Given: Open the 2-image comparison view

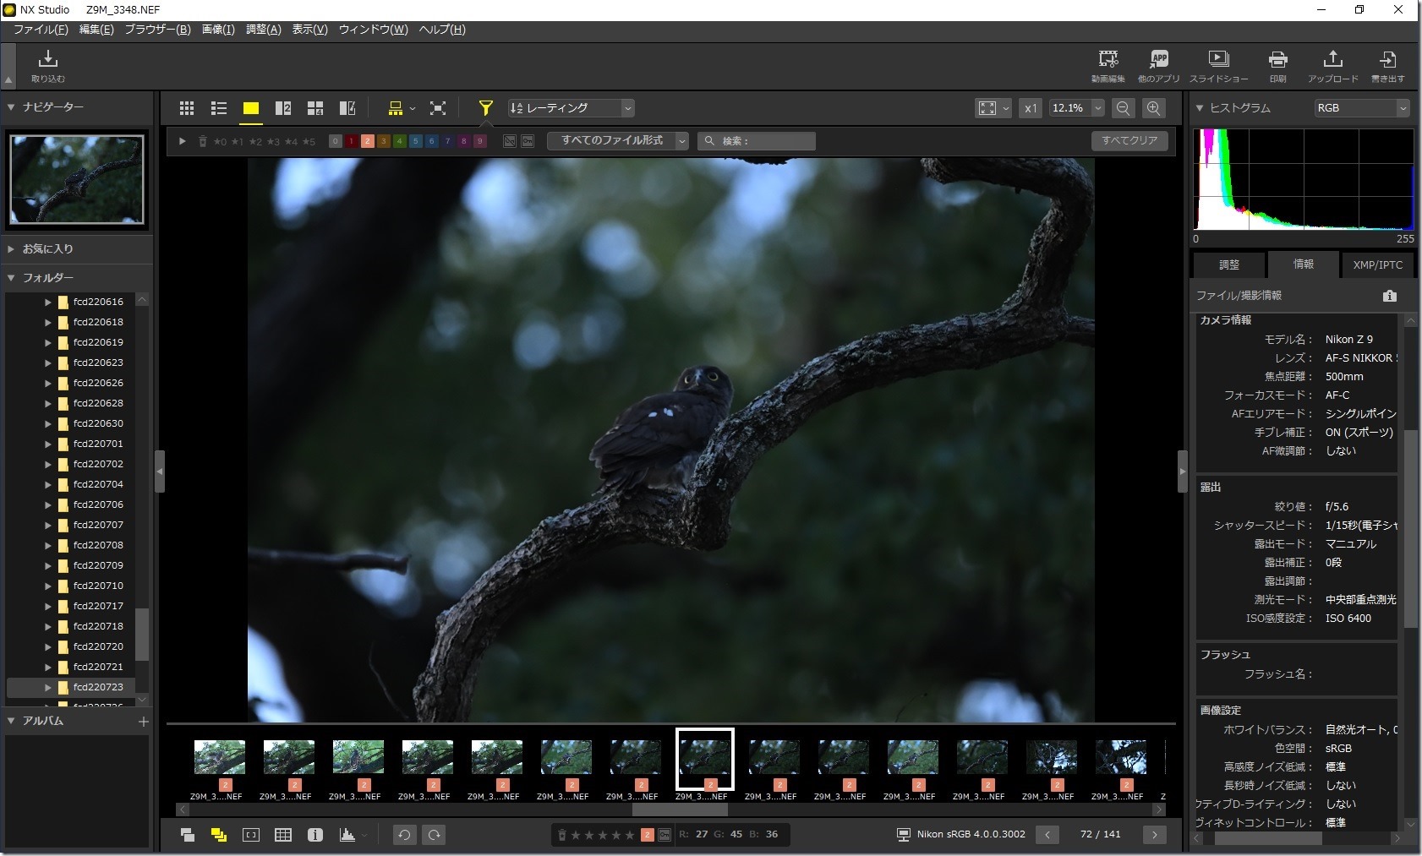Looking at the screenshot, I should 284,108.
